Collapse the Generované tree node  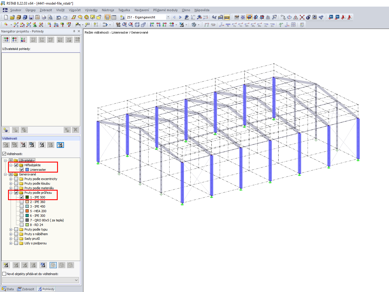5,174
